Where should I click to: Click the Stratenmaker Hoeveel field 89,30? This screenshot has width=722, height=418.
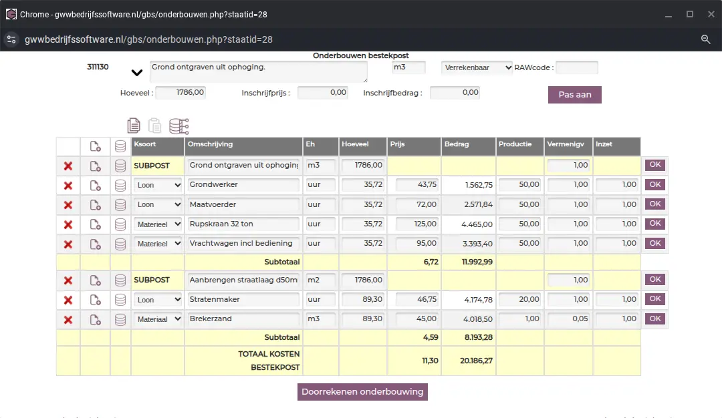[363, 300]
